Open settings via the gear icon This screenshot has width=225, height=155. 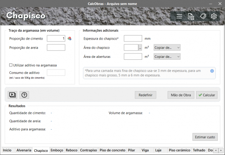pyautogui.click(x=214, y=16)
